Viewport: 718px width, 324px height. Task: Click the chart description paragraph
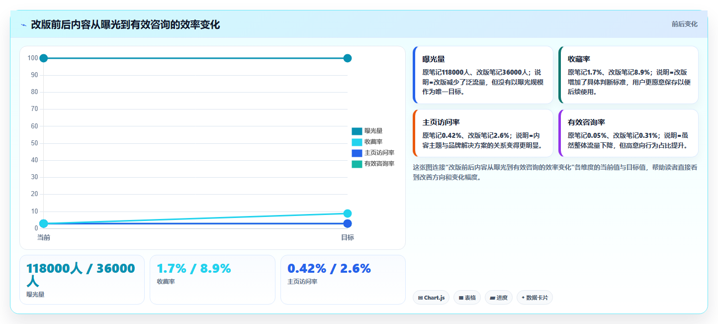tap(555, 172)
